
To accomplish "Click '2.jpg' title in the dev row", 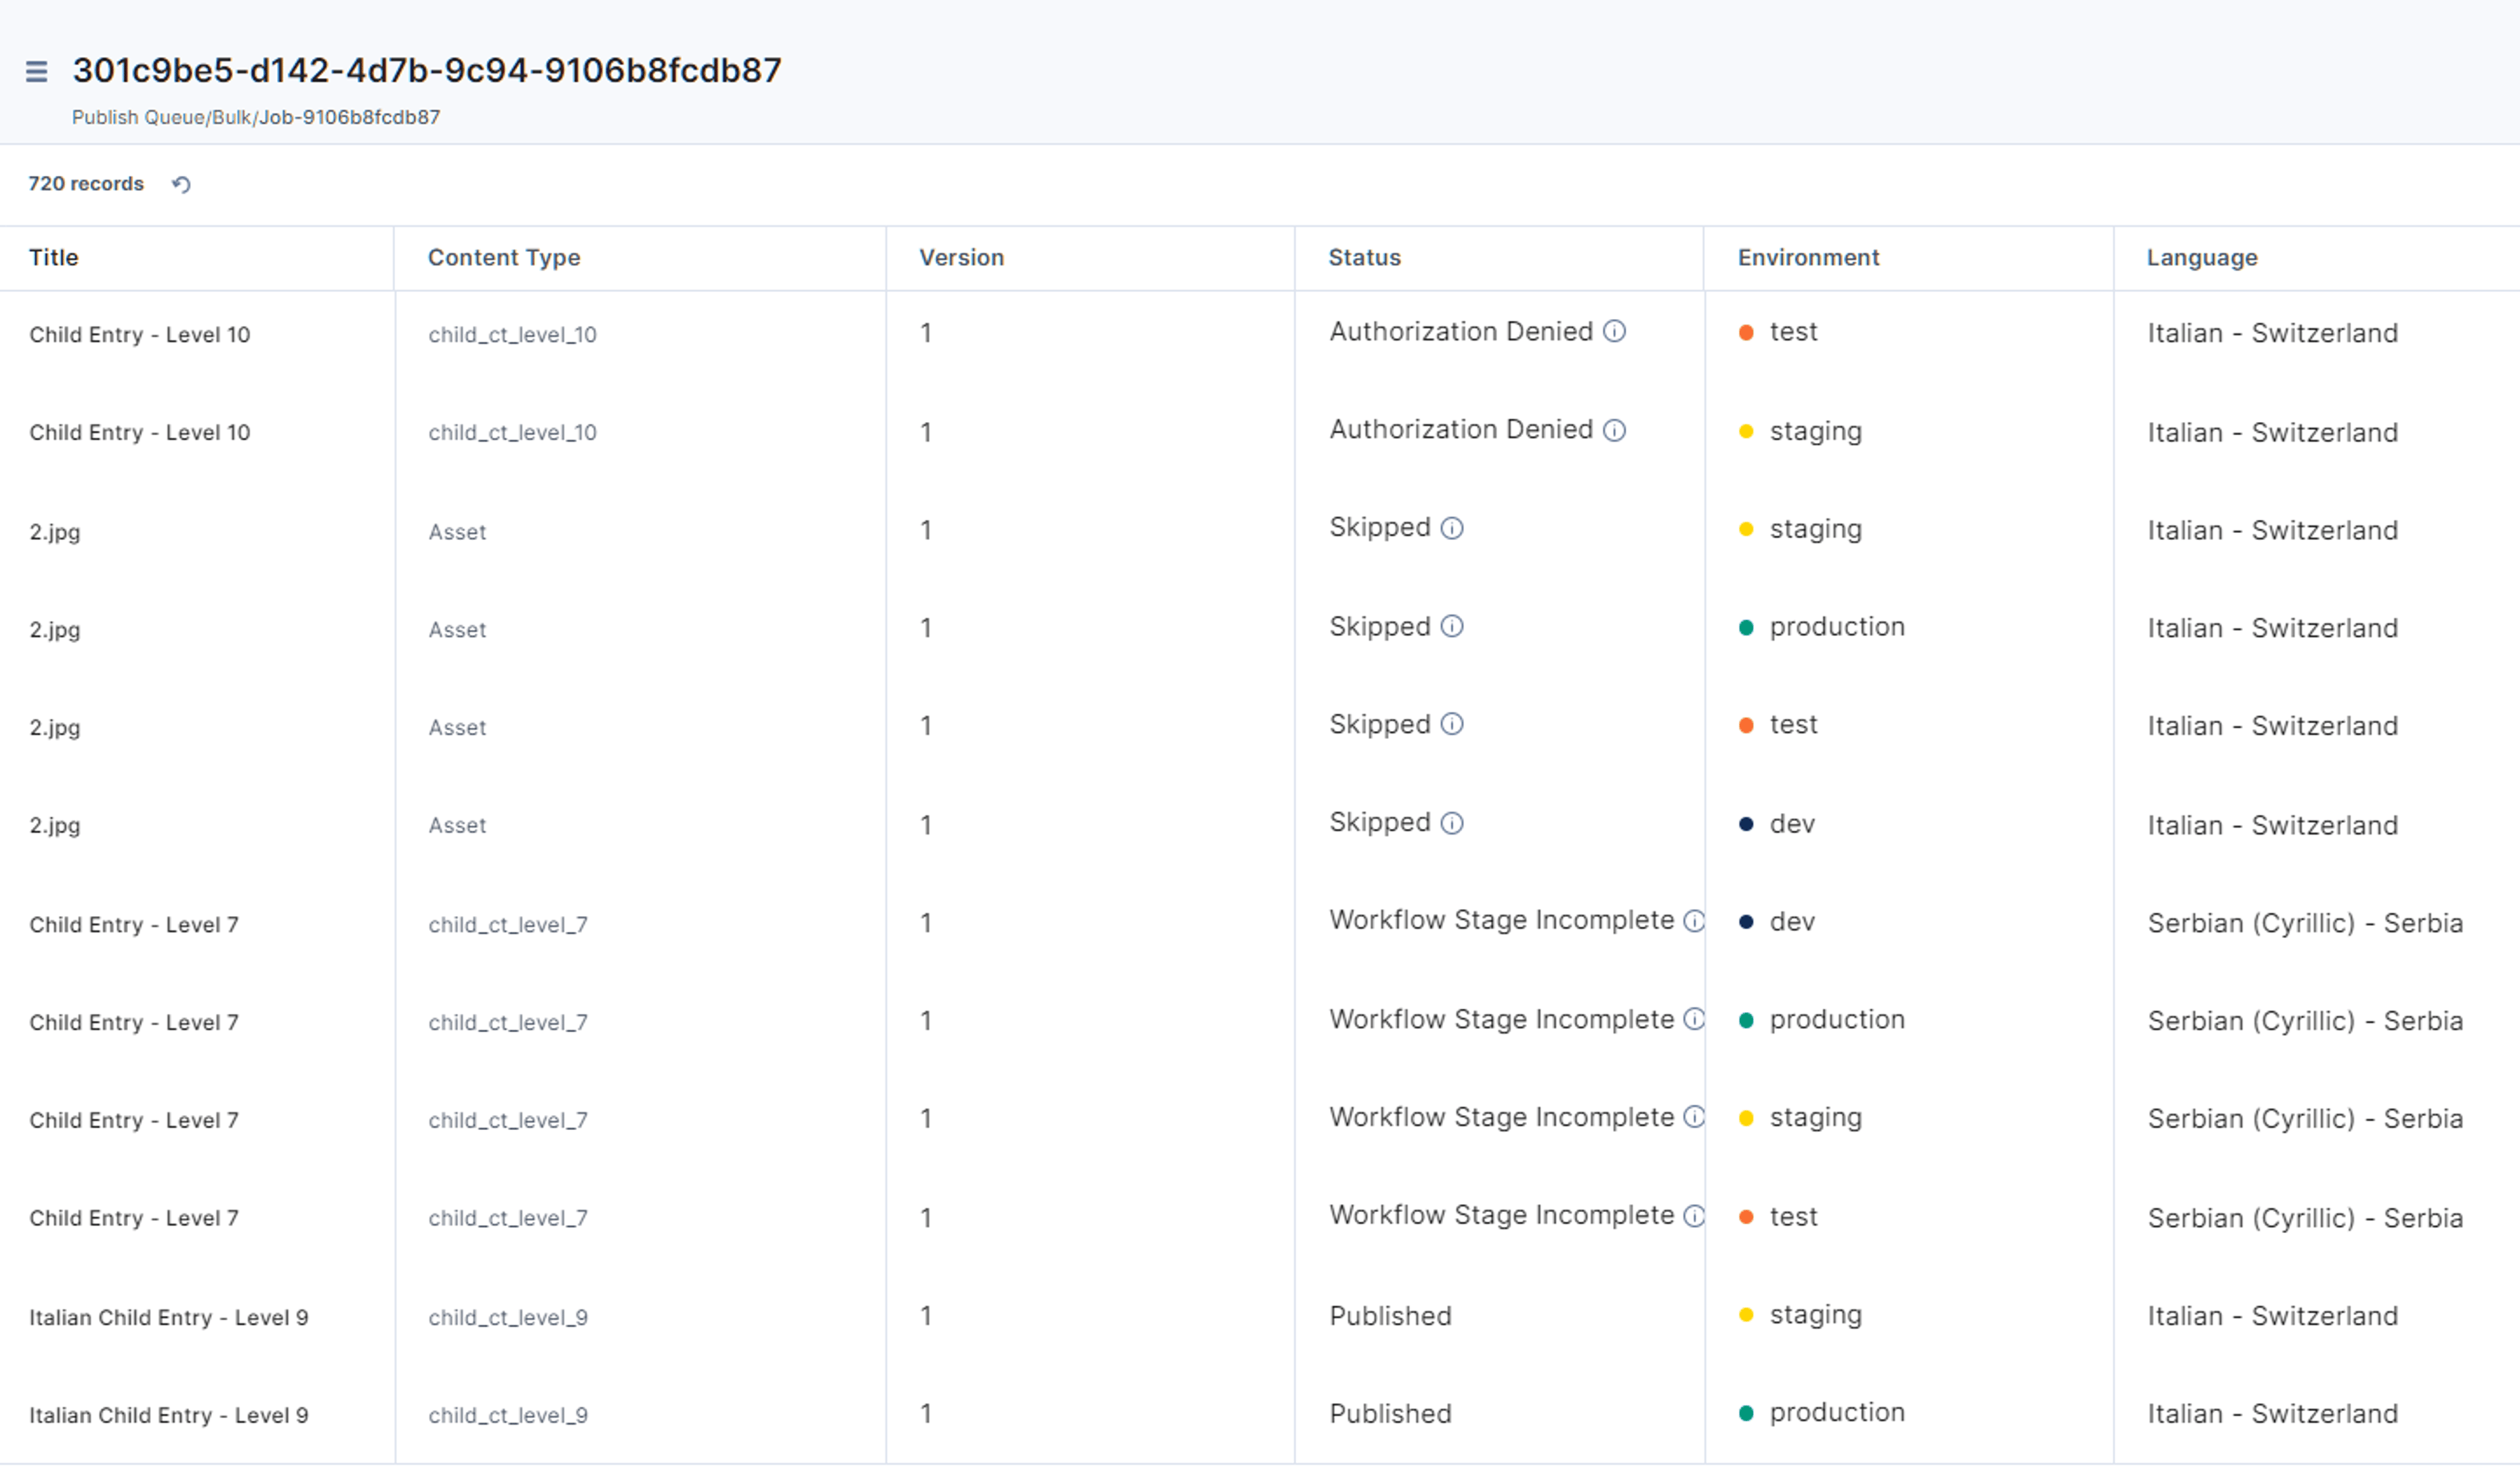I will coord(55,826).
